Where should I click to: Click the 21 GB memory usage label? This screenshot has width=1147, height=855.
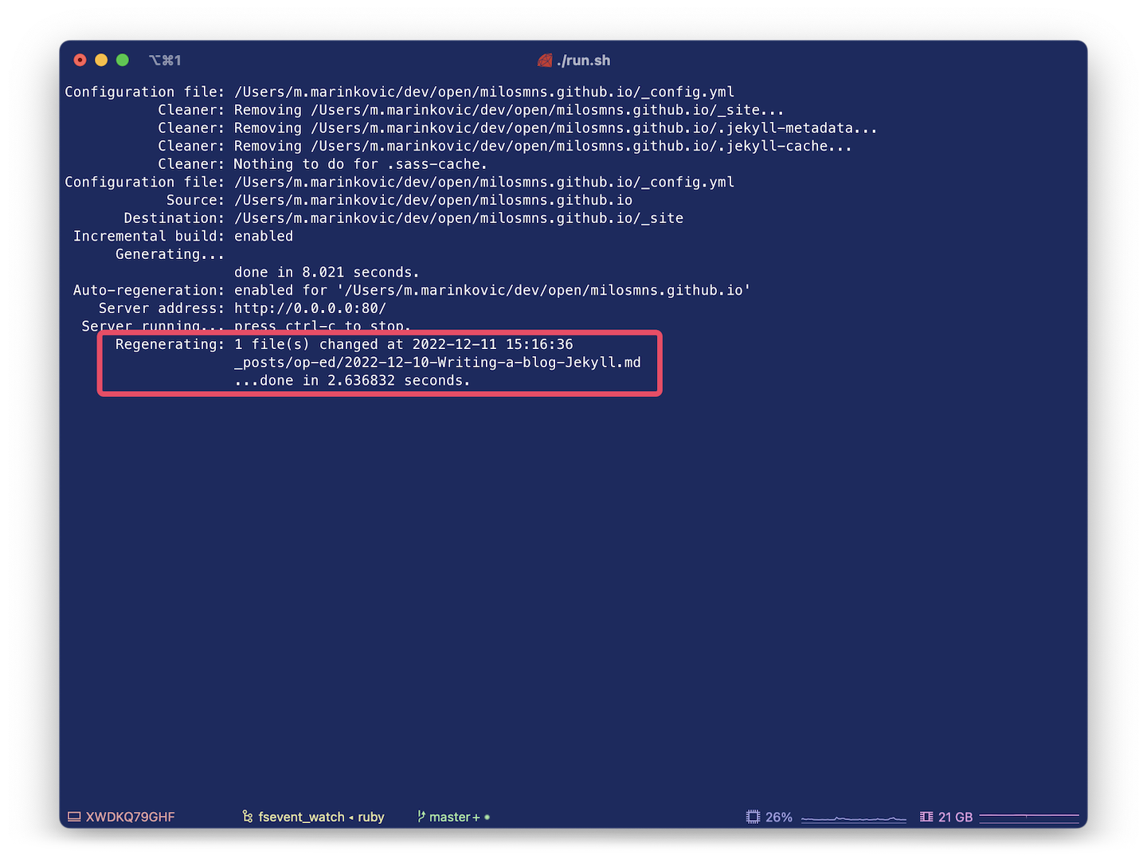[955, 817]
